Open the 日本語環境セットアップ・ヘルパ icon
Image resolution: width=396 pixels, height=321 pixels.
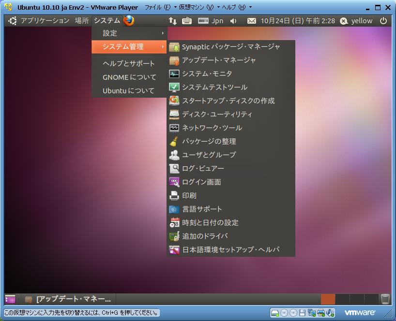174,250
